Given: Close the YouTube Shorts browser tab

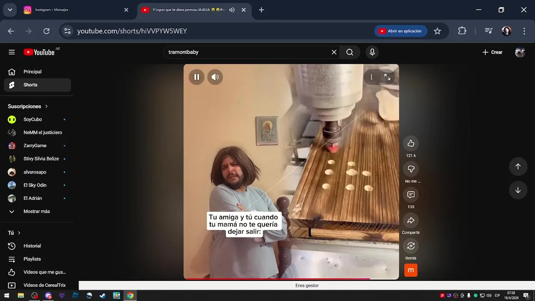Looking at the screenshot, I should click(244, 10).
